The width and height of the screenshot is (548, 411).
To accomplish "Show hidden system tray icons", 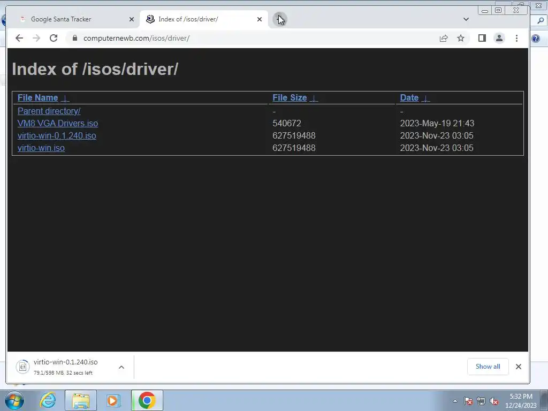I will pos(455,401).
